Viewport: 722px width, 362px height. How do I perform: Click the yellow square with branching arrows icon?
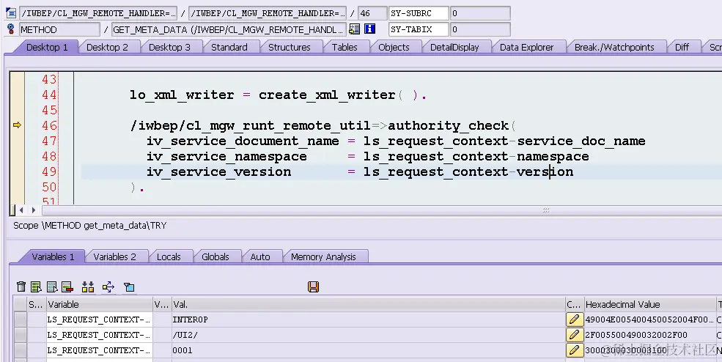pyautogui.click(x=108, y=287)
